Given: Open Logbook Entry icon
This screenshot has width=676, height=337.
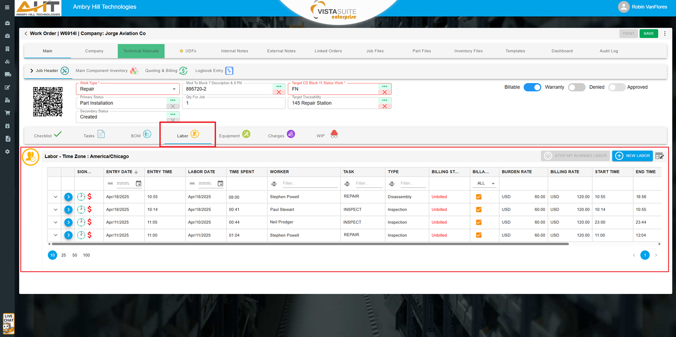Looking at the screenshot, I should click(x=229, y=71).
